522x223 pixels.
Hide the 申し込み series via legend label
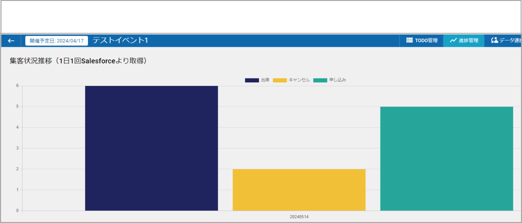pos(338,80)
